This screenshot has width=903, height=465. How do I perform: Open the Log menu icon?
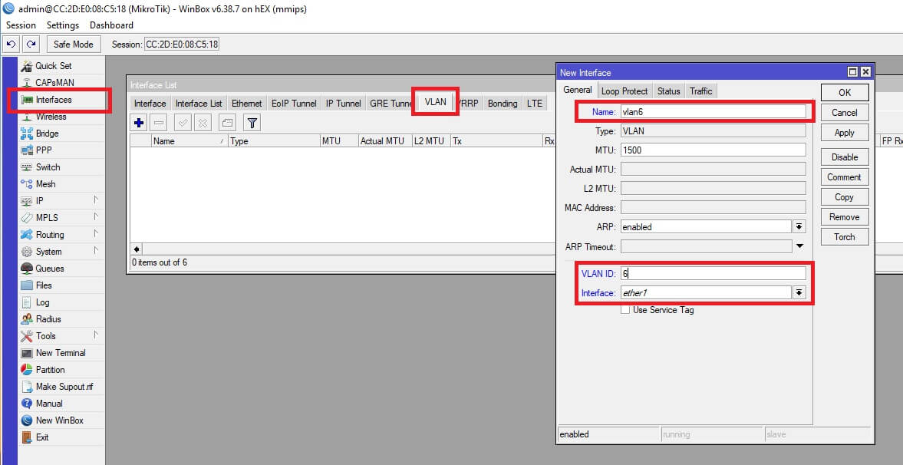pyautogui.click(x=27, y=302)
